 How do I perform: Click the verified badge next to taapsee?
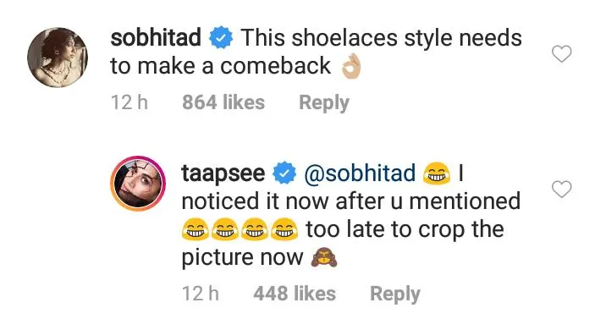[x=284, y=173]
